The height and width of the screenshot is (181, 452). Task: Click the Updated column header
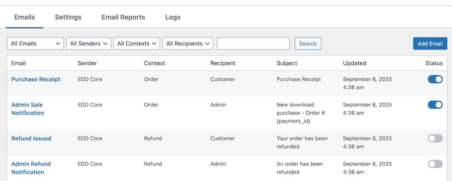354,63
